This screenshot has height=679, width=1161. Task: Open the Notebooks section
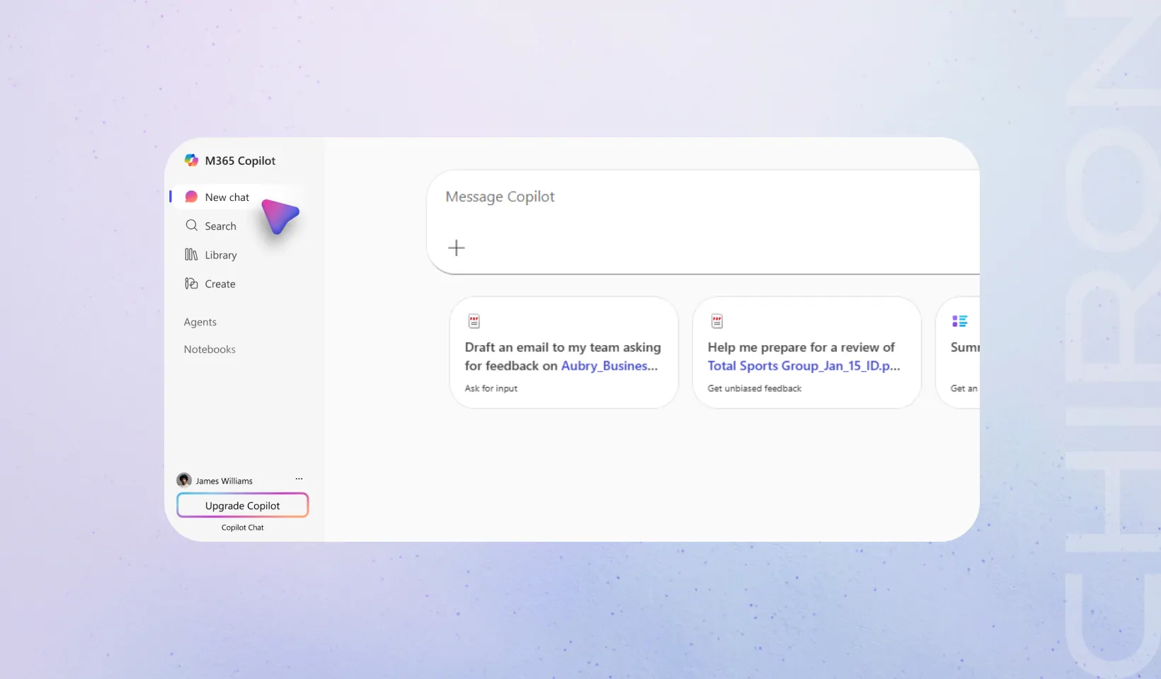coord(210,349)
